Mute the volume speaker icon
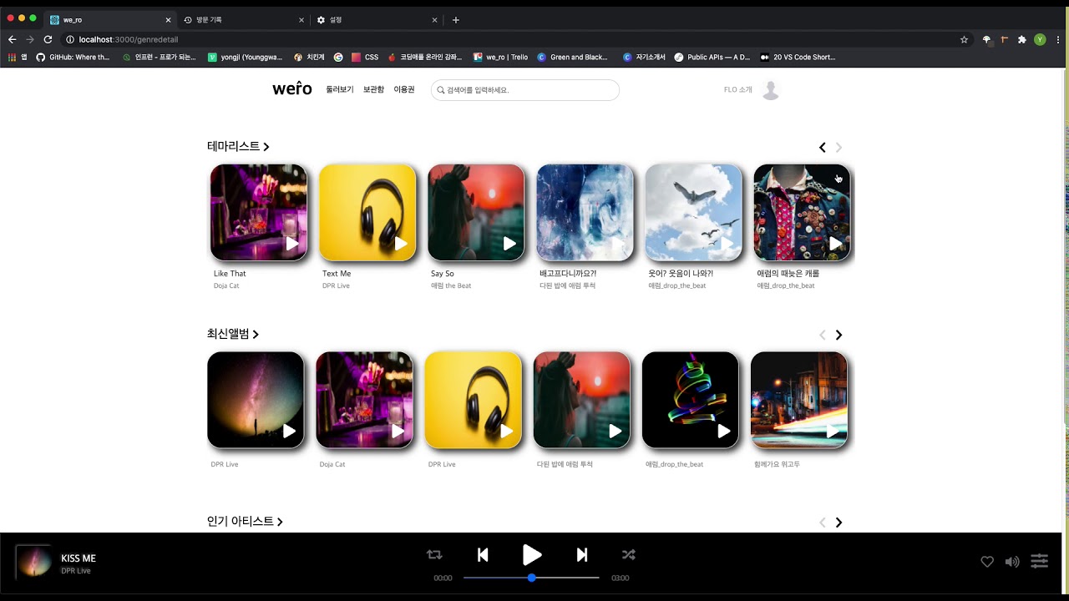This screenshot has height=601, width=1069. click(1012, 562)
